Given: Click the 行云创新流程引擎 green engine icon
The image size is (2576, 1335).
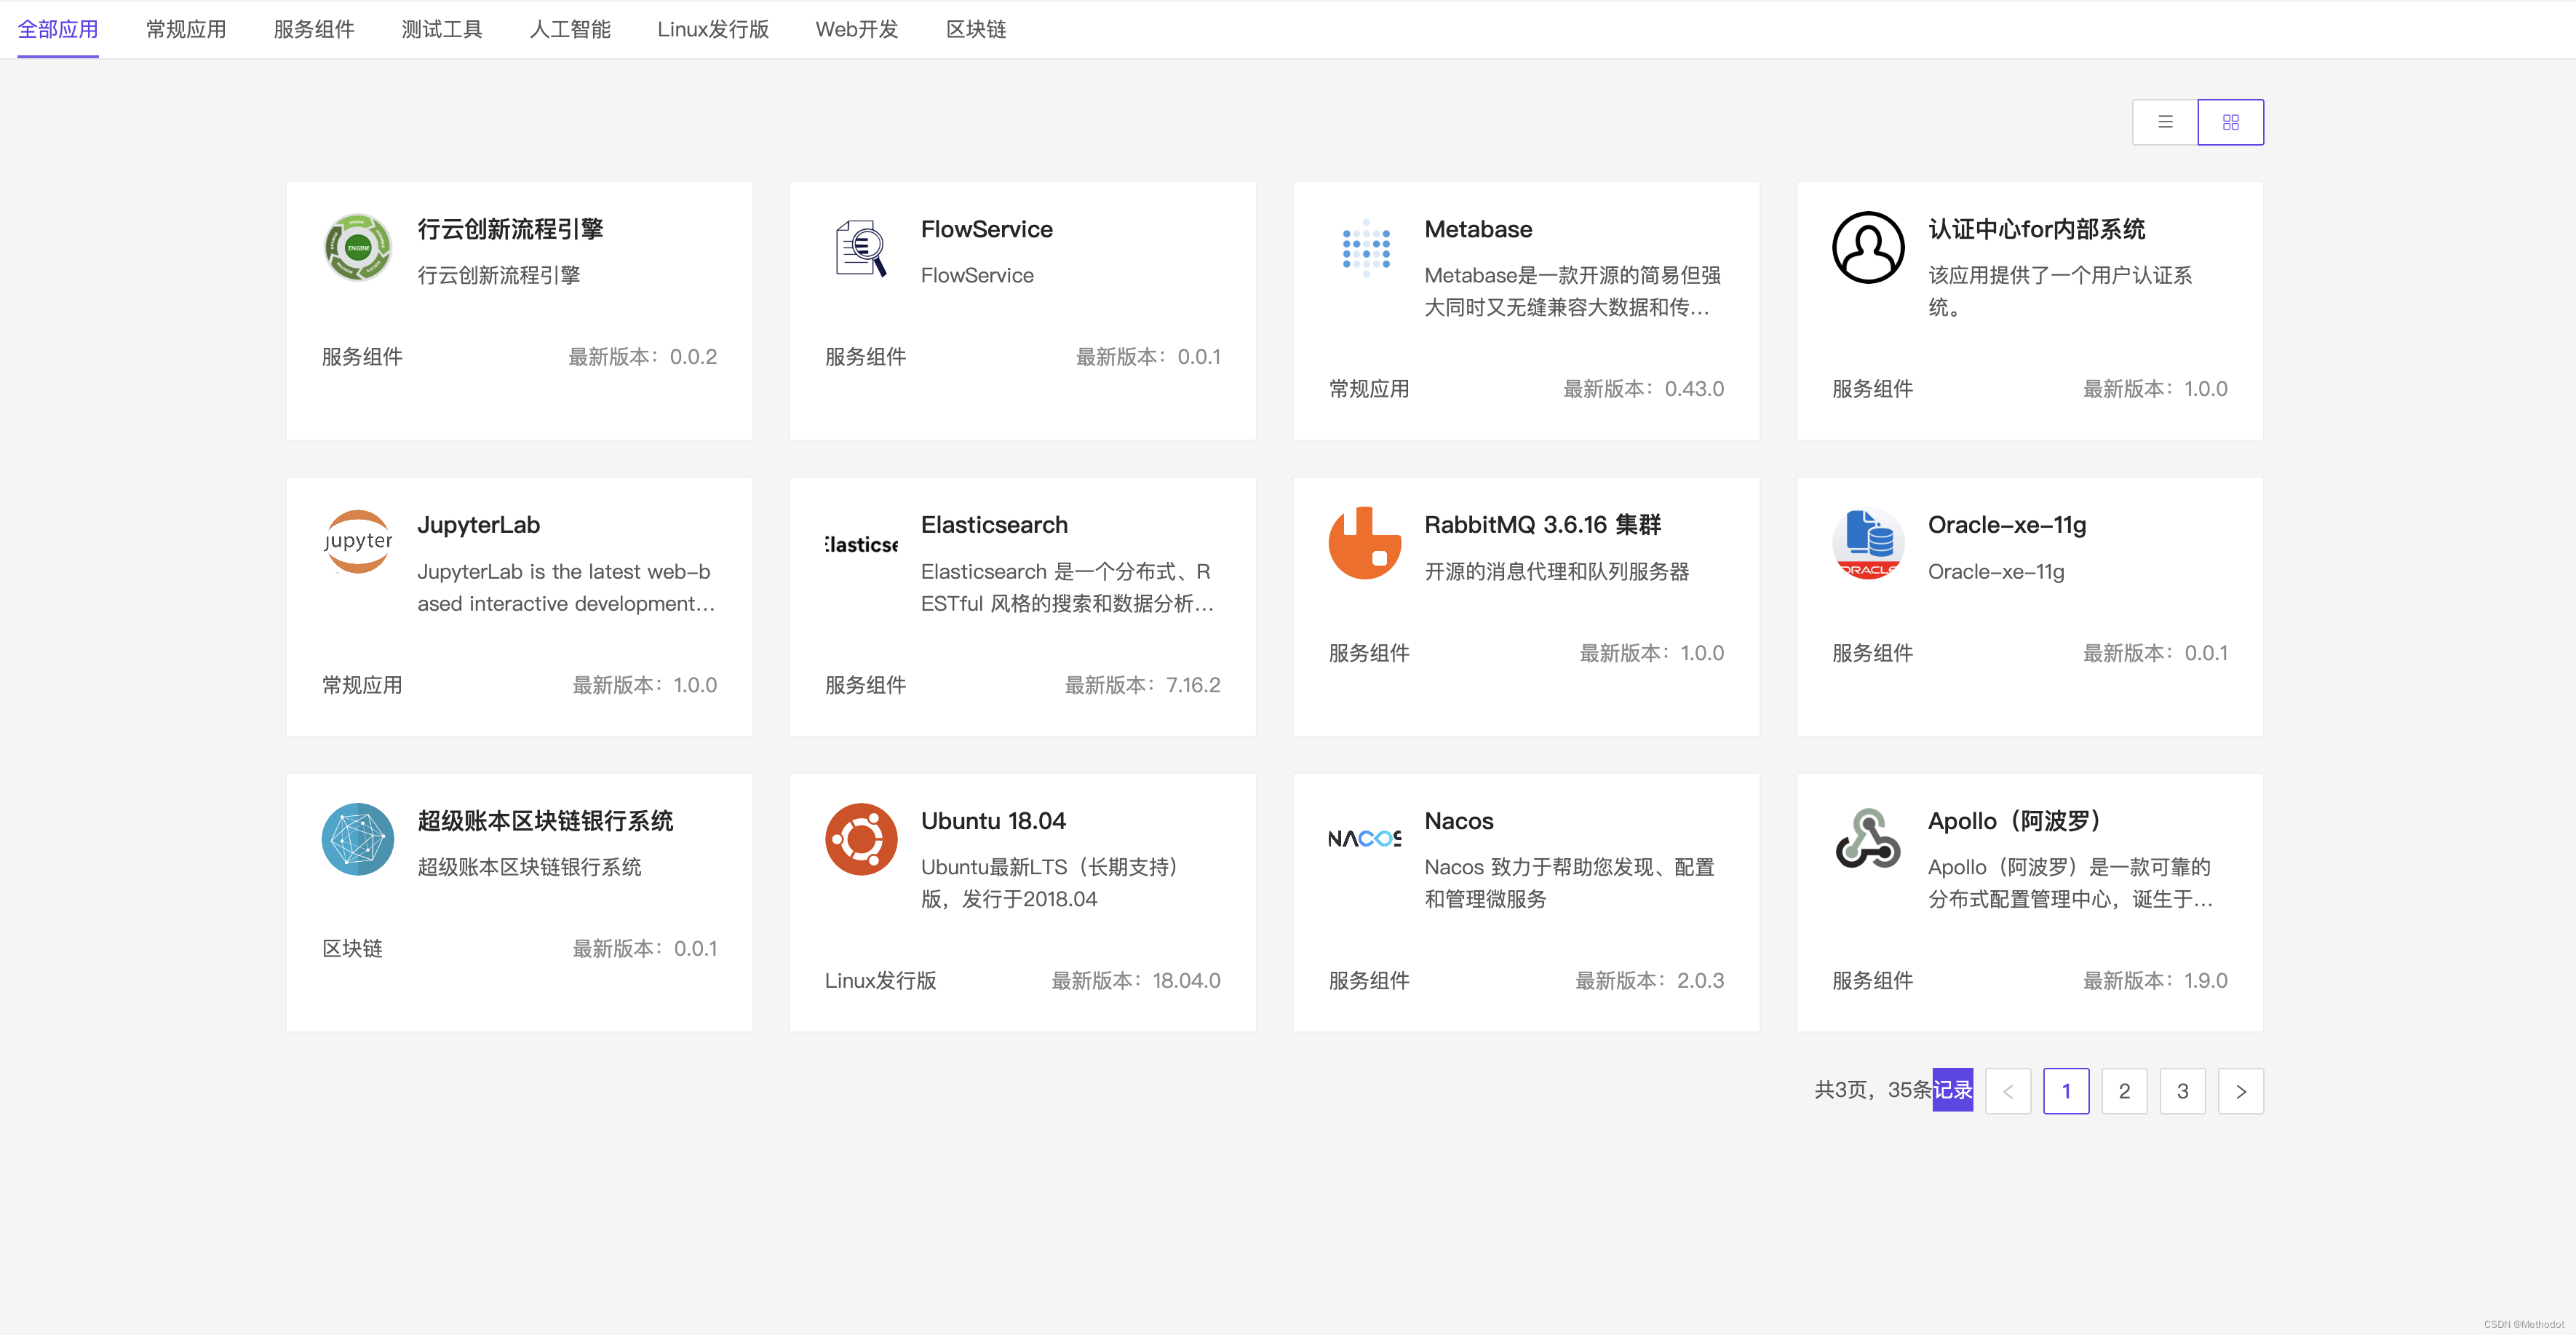Looking at the screenshot, I should tap(358, 247).
